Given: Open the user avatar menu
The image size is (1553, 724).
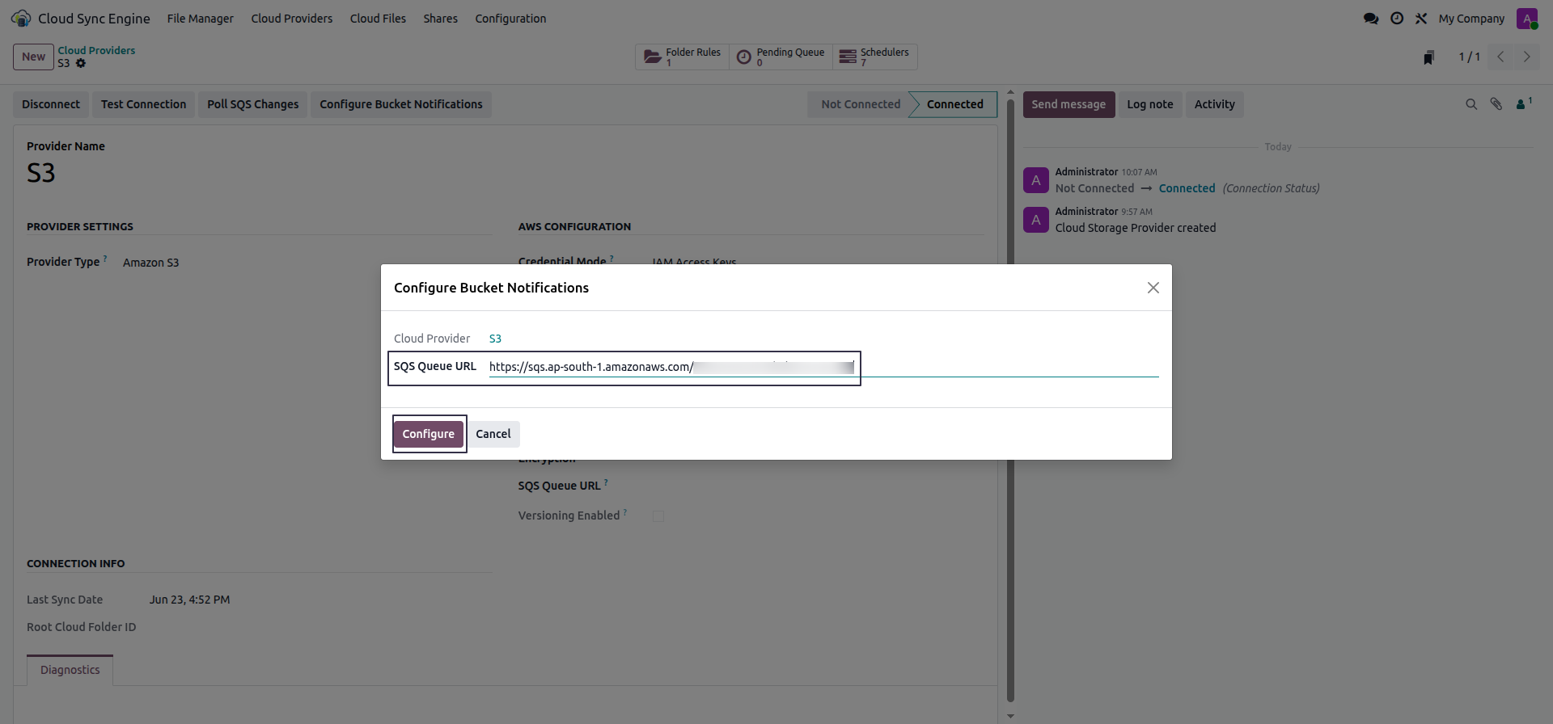Looking at the screenshot, I should click(x=1527, y=18).
